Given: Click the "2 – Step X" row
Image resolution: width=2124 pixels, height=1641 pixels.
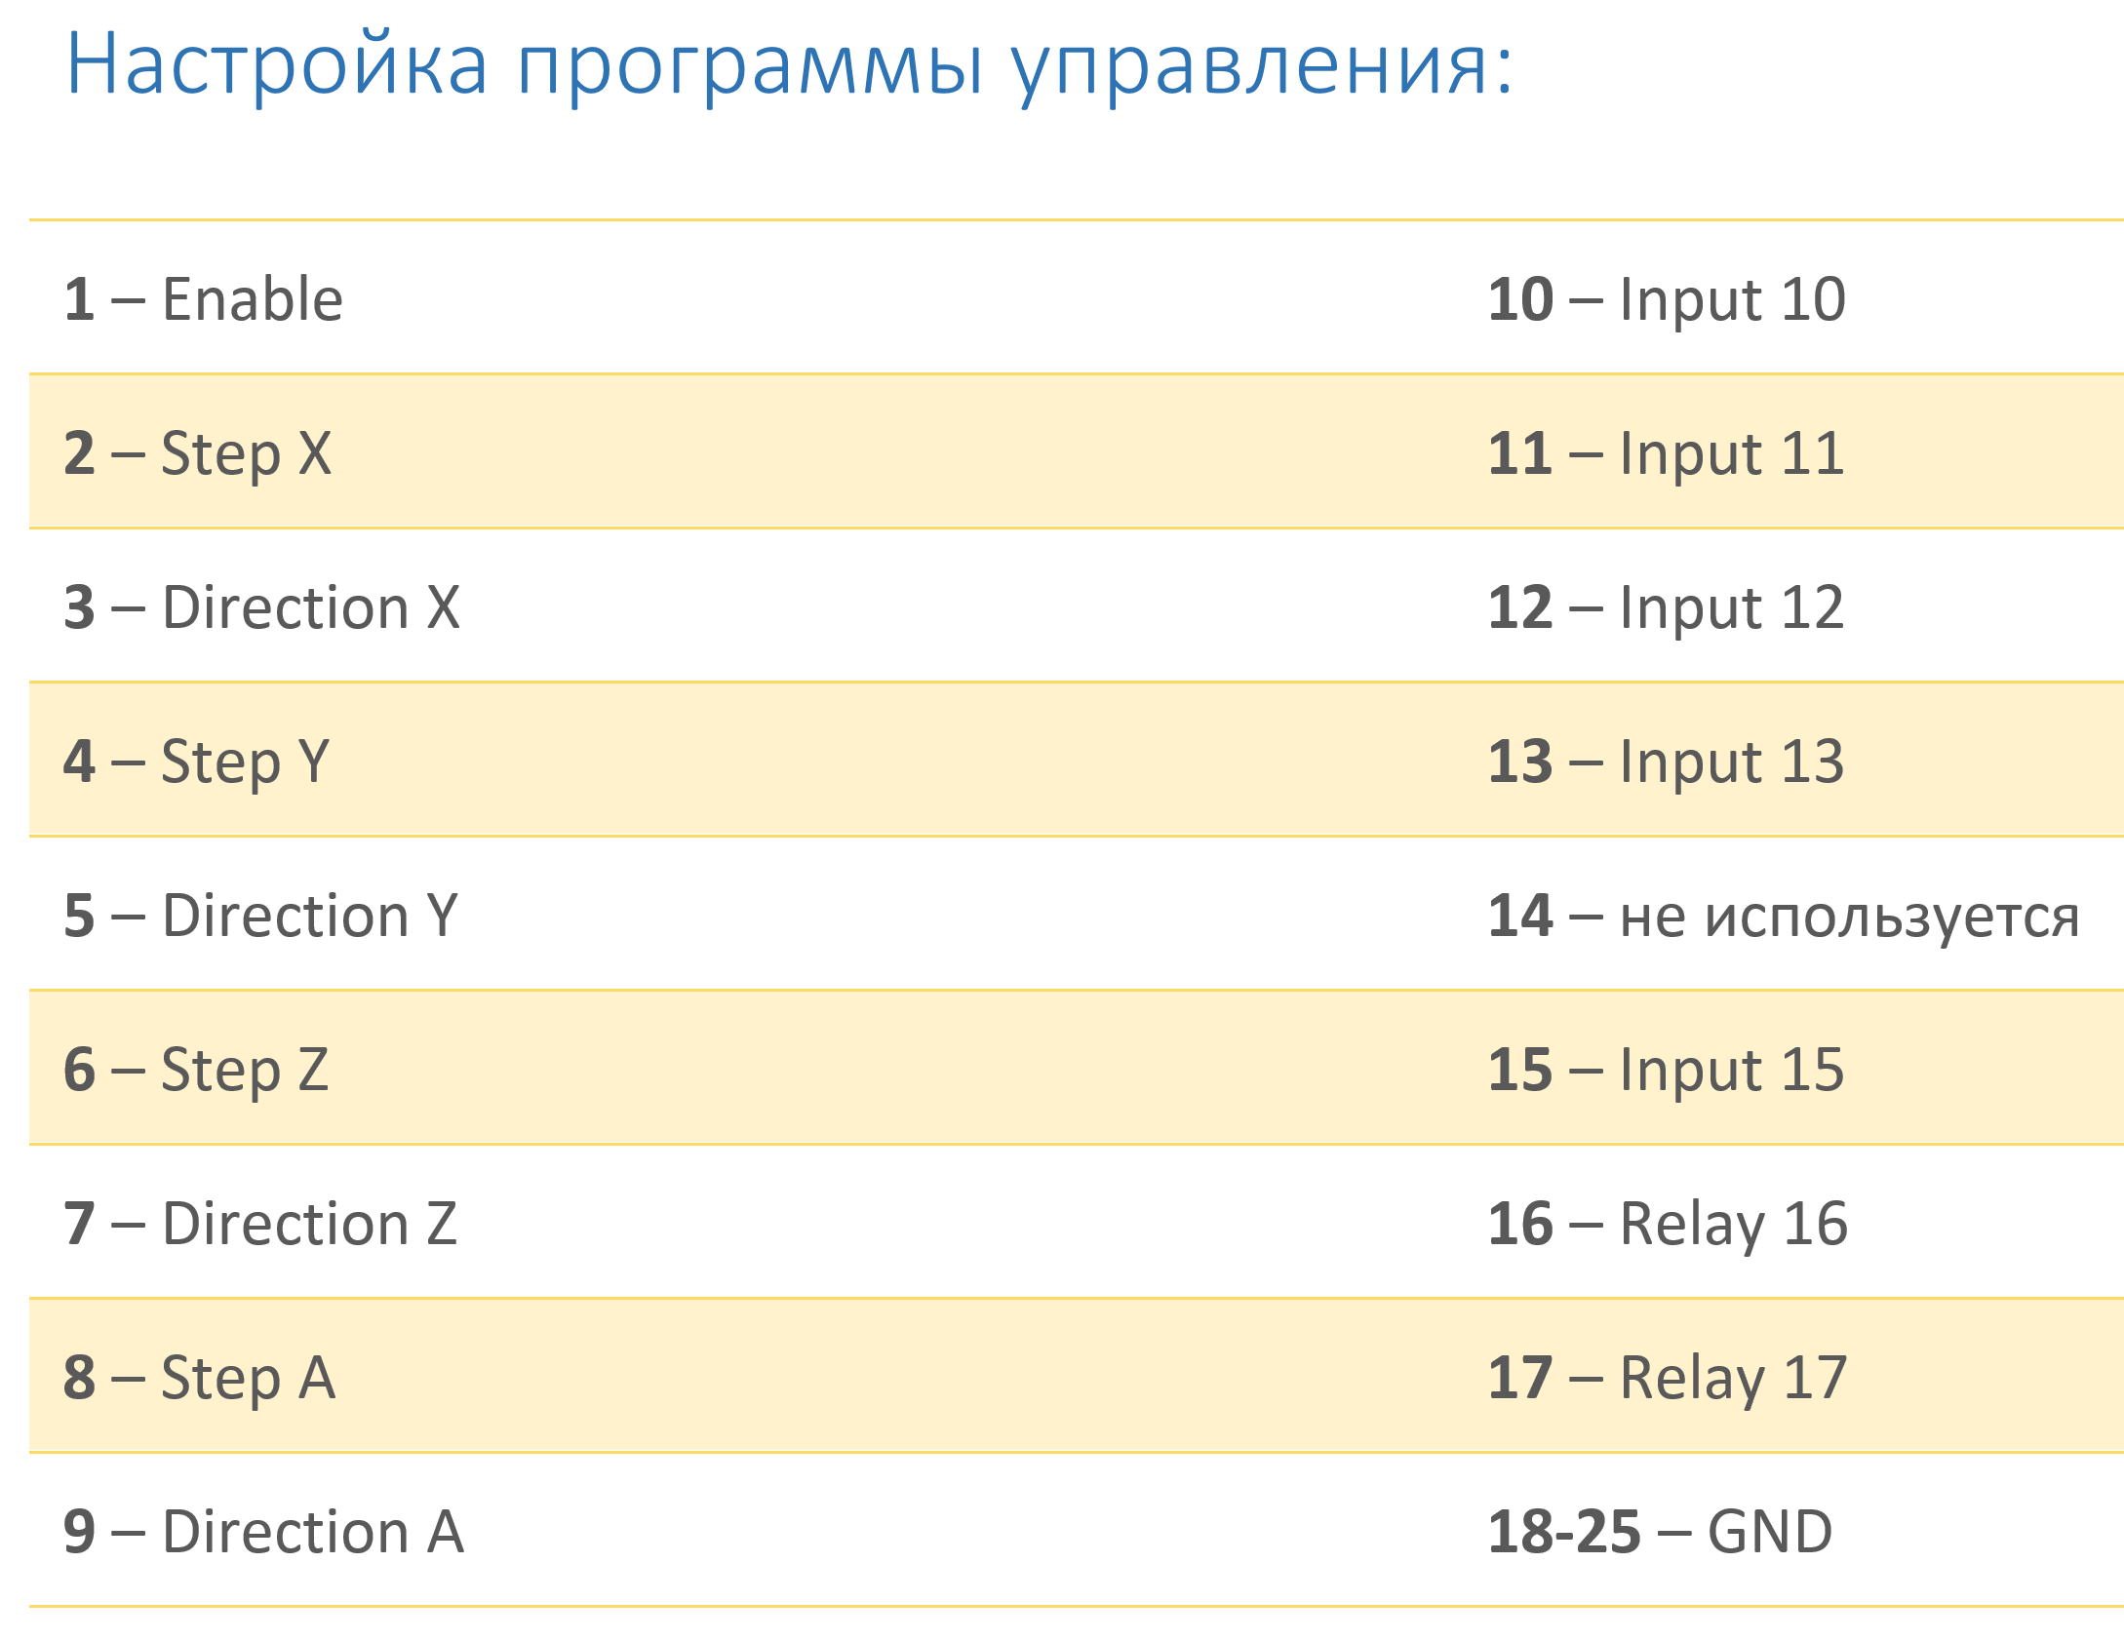Looking at the screenshot, I should (x=198, y=453).
